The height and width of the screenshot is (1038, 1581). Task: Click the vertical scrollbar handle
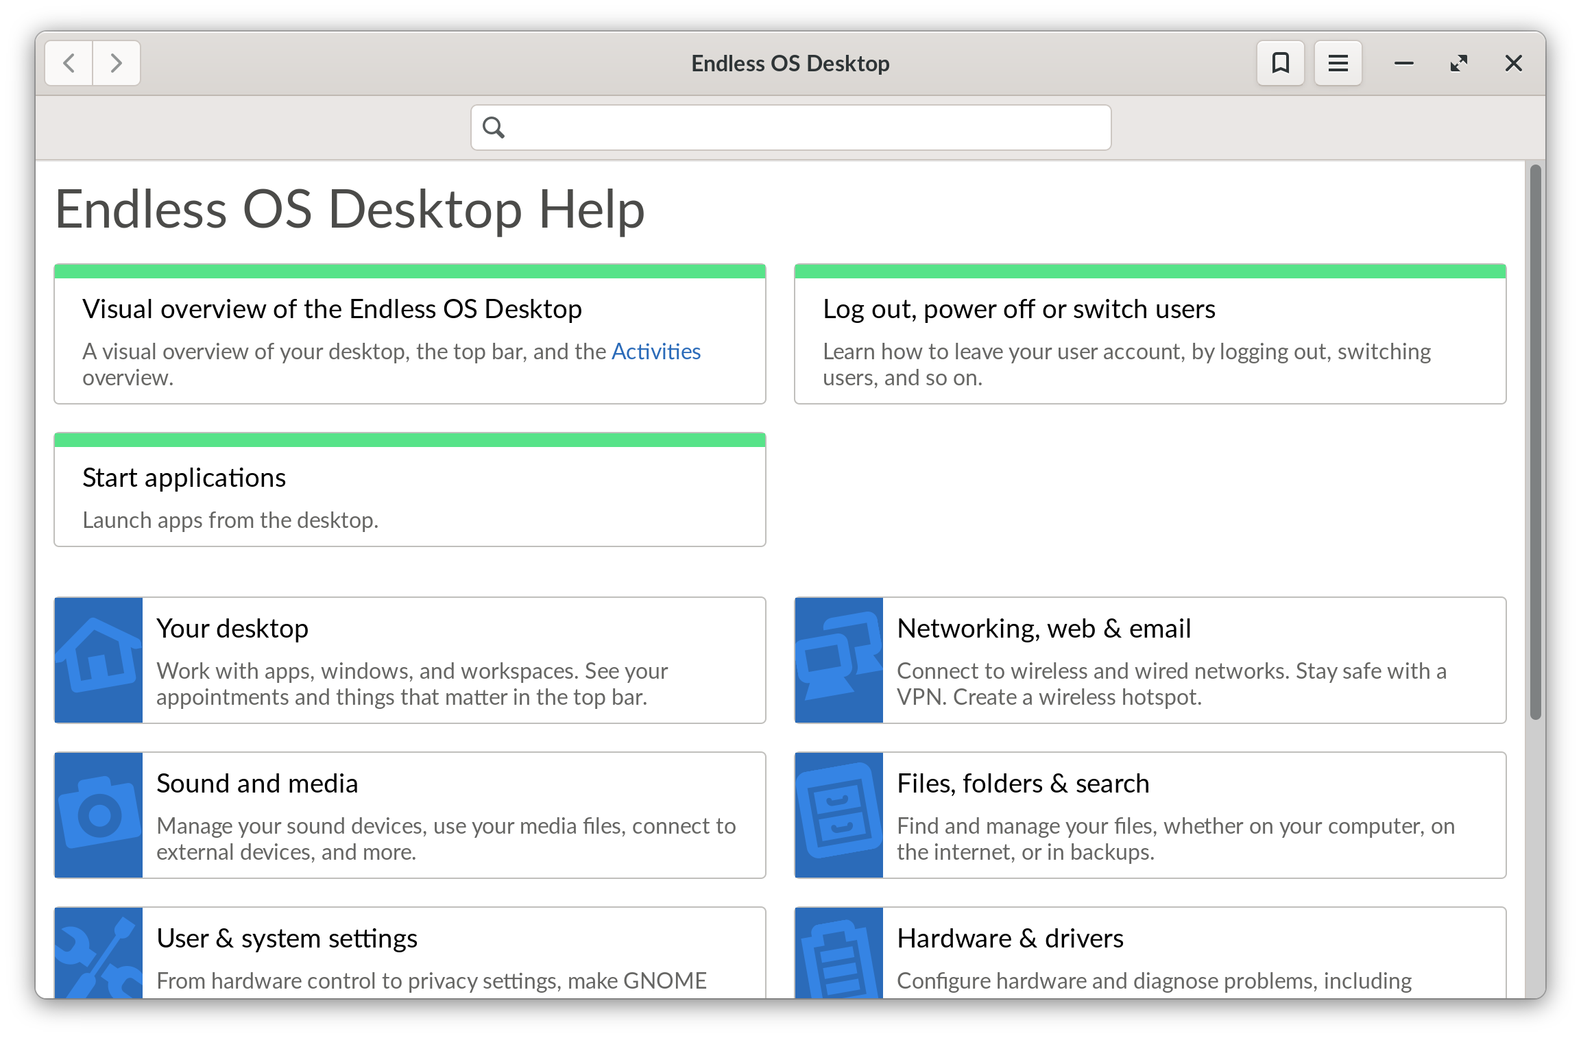pyautogui.click(x=1535, y=442)
